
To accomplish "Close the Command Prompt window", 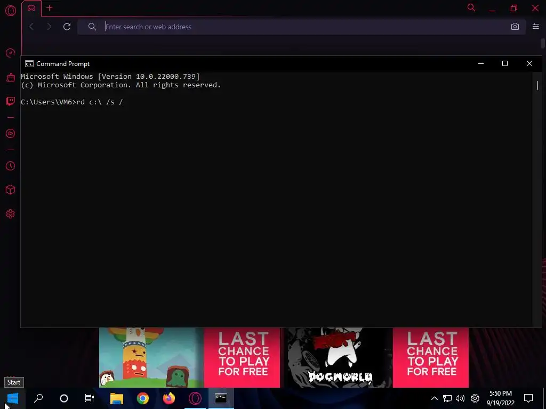I will [x=529, y=64].
